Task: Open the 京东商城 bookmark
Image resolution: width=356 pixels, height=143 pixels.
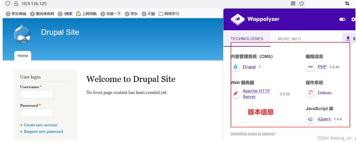Action: point(16,14)
